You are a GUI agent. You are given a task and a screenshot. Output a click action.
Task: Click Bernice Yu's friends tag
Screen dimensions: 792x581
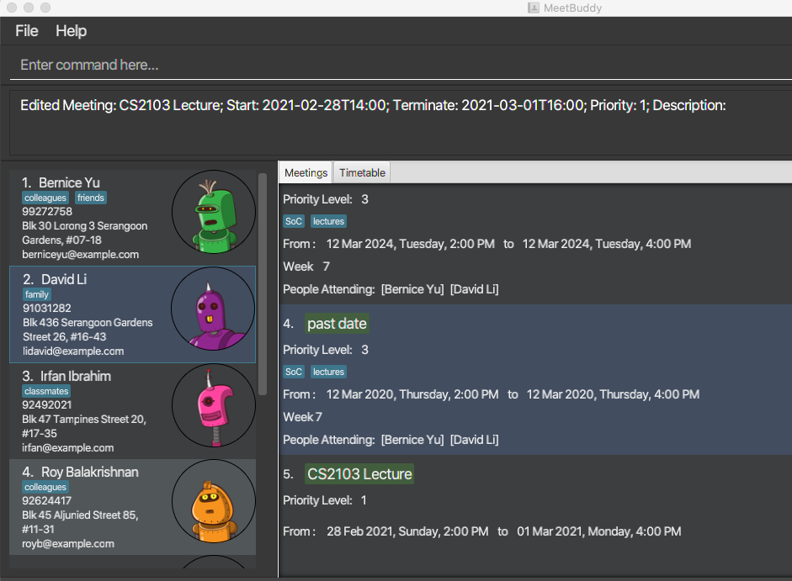coord(91,198)
